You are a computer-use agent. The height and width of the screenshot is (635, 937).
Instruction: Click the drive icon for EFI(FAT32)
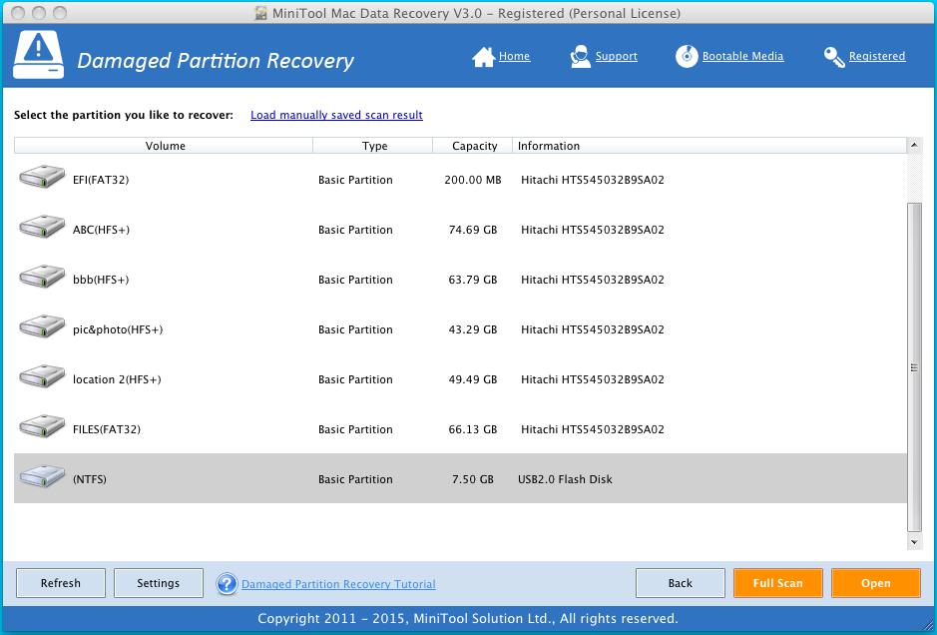41,177
